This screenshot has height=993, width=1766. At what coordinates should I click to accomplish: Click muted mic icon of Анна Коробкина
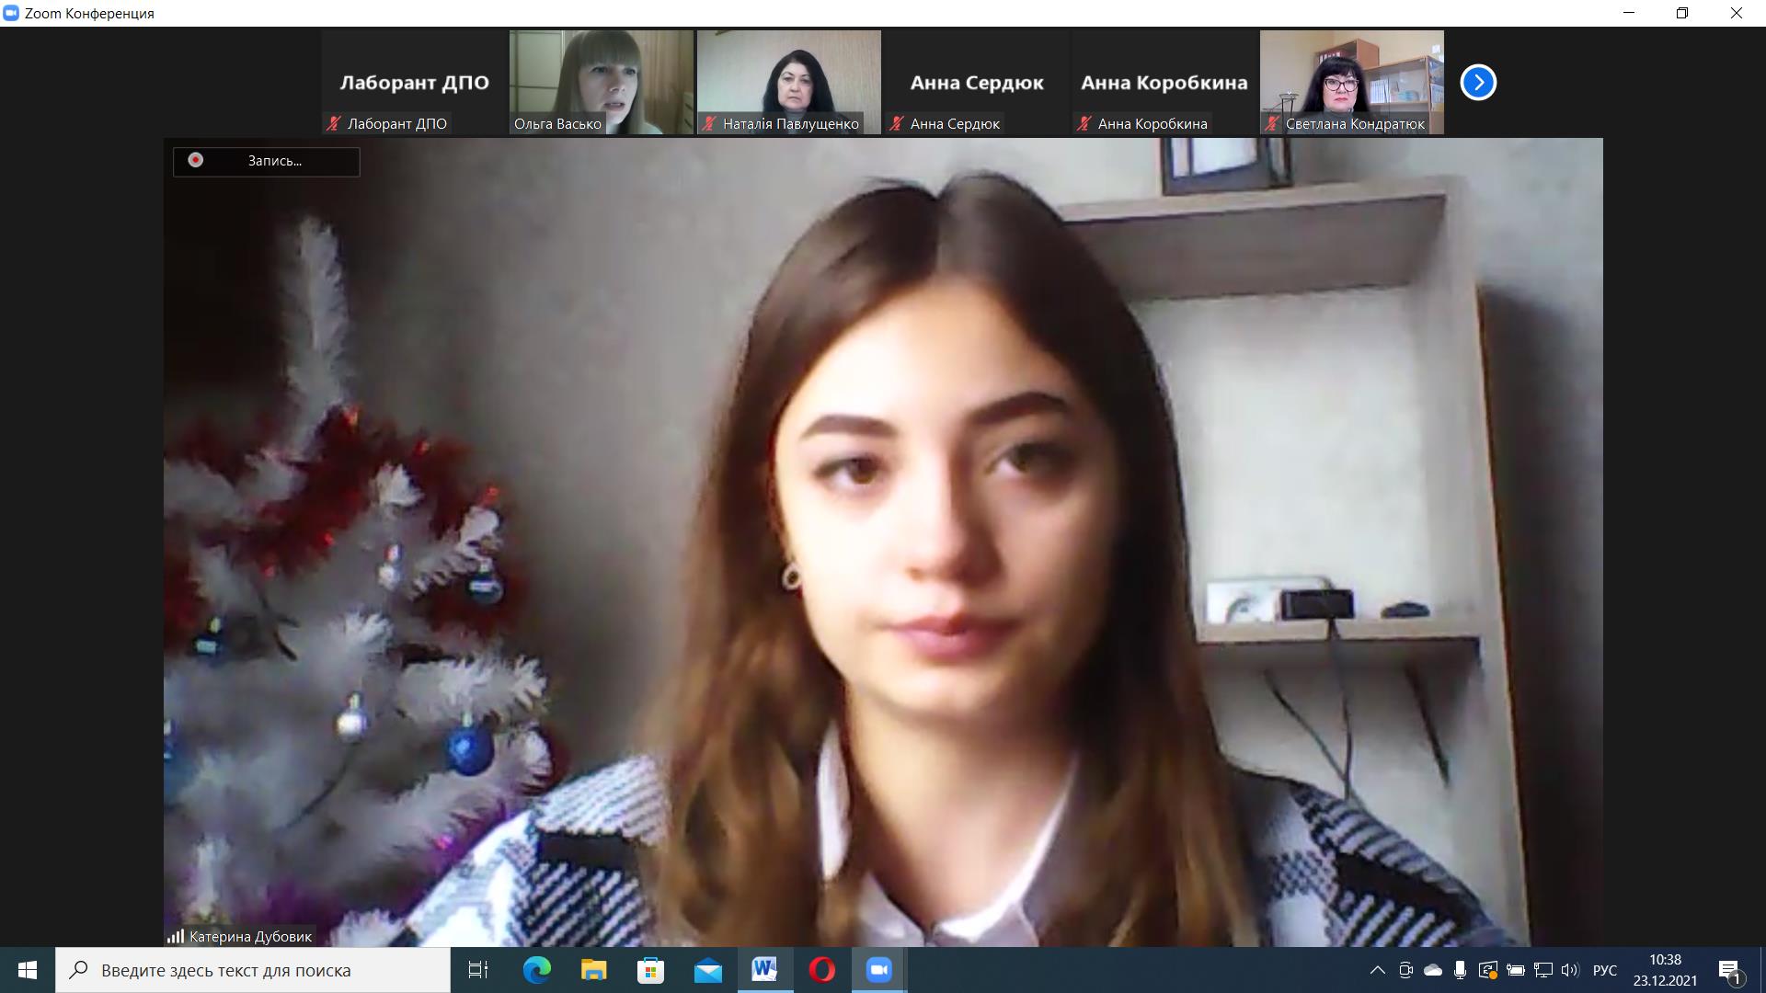point(1084,123)
